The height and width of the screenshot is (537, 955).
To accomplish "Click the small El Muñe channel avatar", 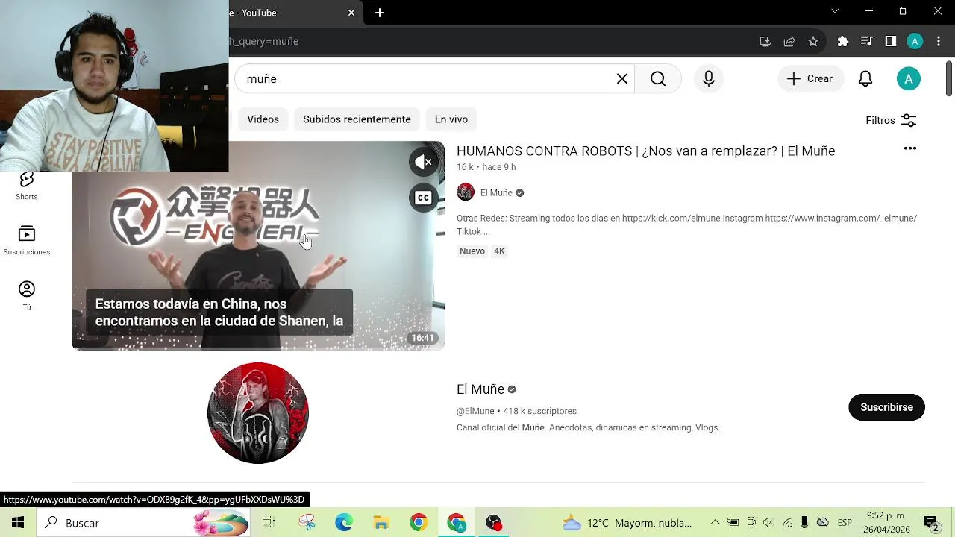I will [x=466, y=192].
